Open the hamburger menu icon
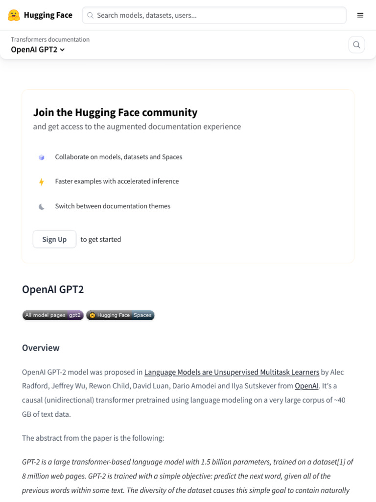The image size is (376, 502). (x=360, y=15)
